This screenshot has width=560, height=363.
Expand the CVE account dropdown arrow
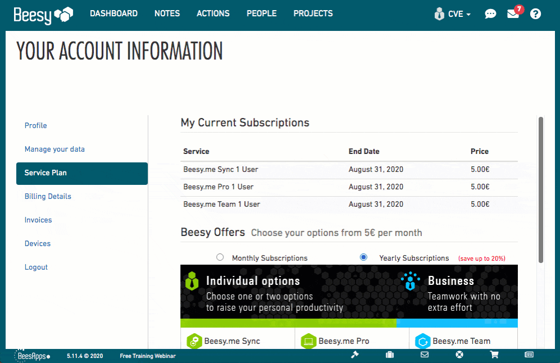(x=468, y=15)
